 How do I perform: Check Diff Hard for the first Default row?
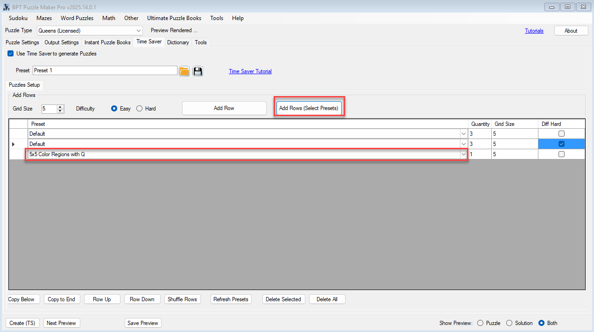pyautogui.click(x=561, y=134)
